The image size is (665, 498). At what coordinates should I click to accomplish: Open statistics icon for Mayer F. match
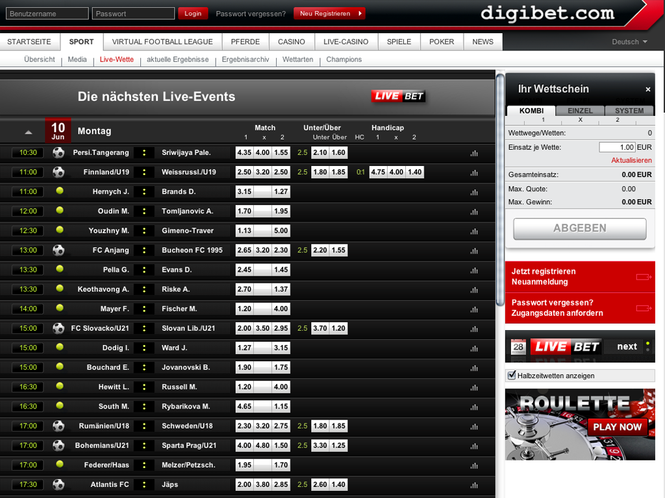(x=474, y=309)
